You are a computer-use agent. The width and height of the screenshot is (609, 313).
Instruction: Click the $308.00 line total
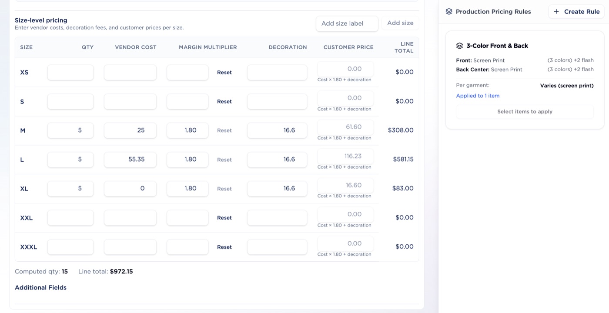(401, 130)
